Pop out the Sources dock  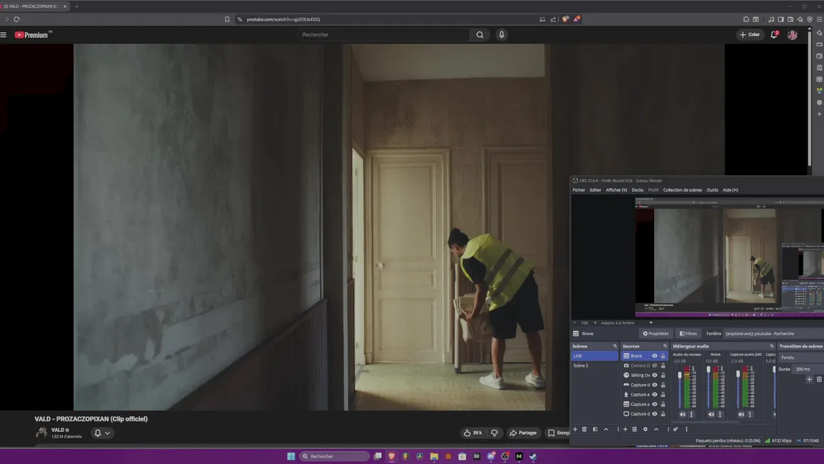665,346
